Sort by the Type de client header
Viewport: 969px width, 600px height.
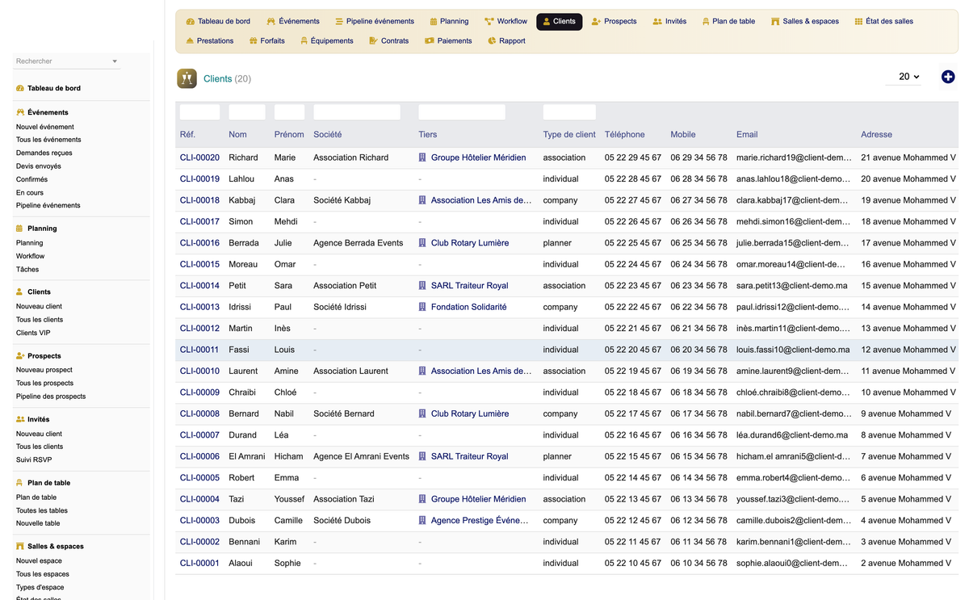pos(569,134)
